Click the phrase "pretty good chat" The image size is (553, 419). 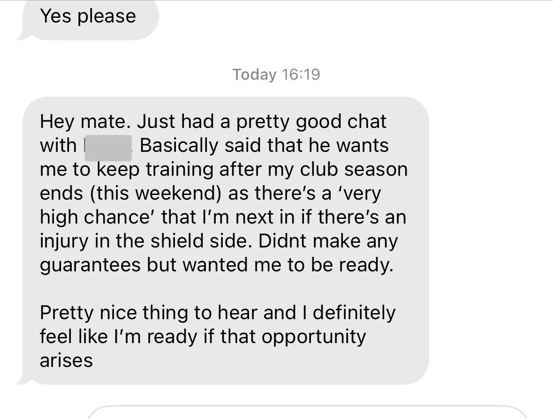pos(311,122)
